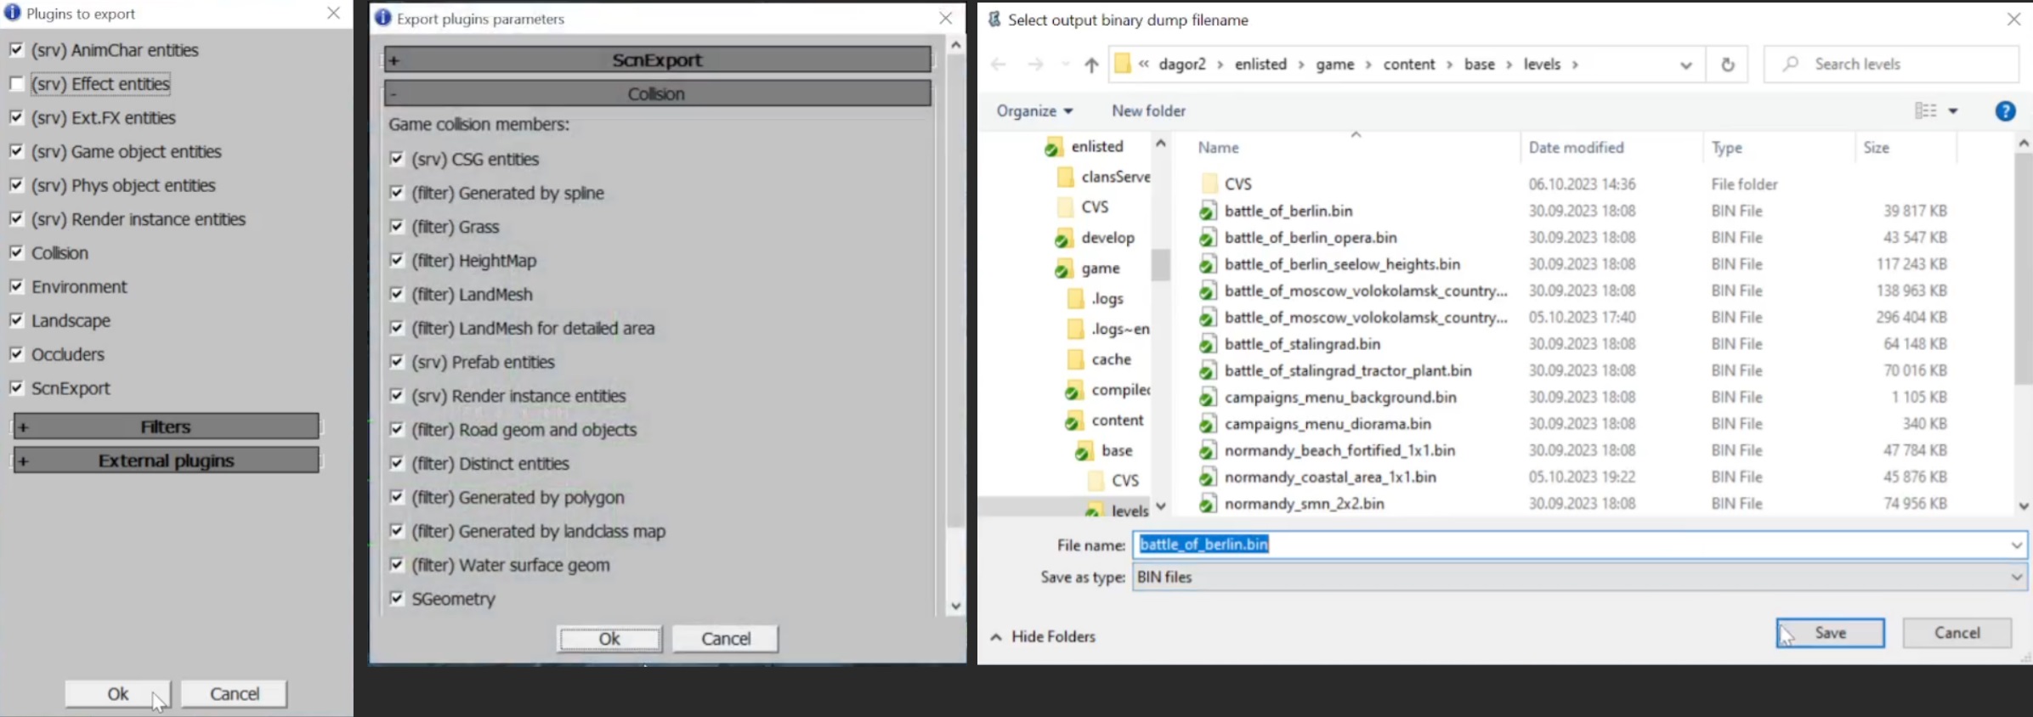Click the export parameters vertical scrollbar
Viewport: 2033px width, 717px height.
tap(955, 323)
